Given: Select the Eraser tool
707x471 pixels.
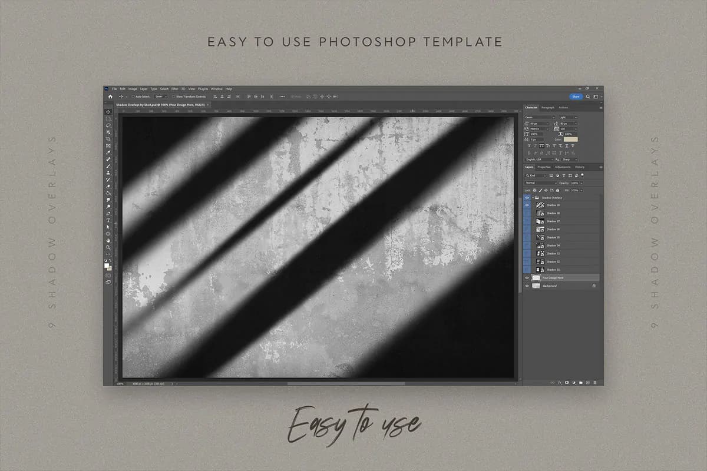Looking at the screenshot, I should click(x=108, y=186).
